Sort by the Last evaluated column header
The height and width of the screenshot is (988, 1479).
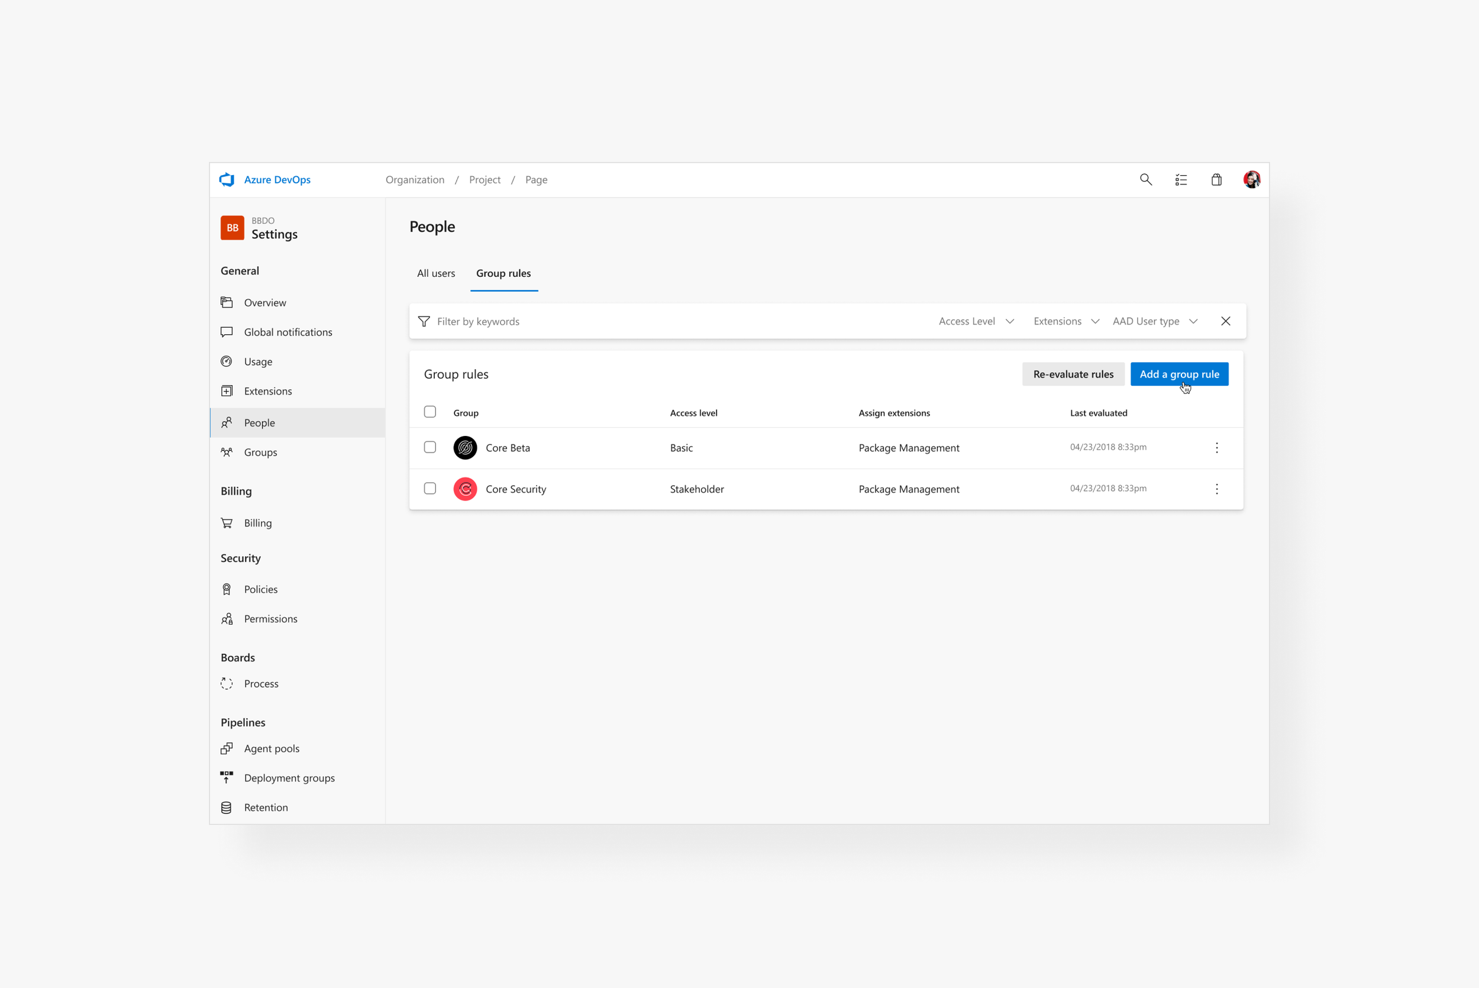[x=1099, y=414]
